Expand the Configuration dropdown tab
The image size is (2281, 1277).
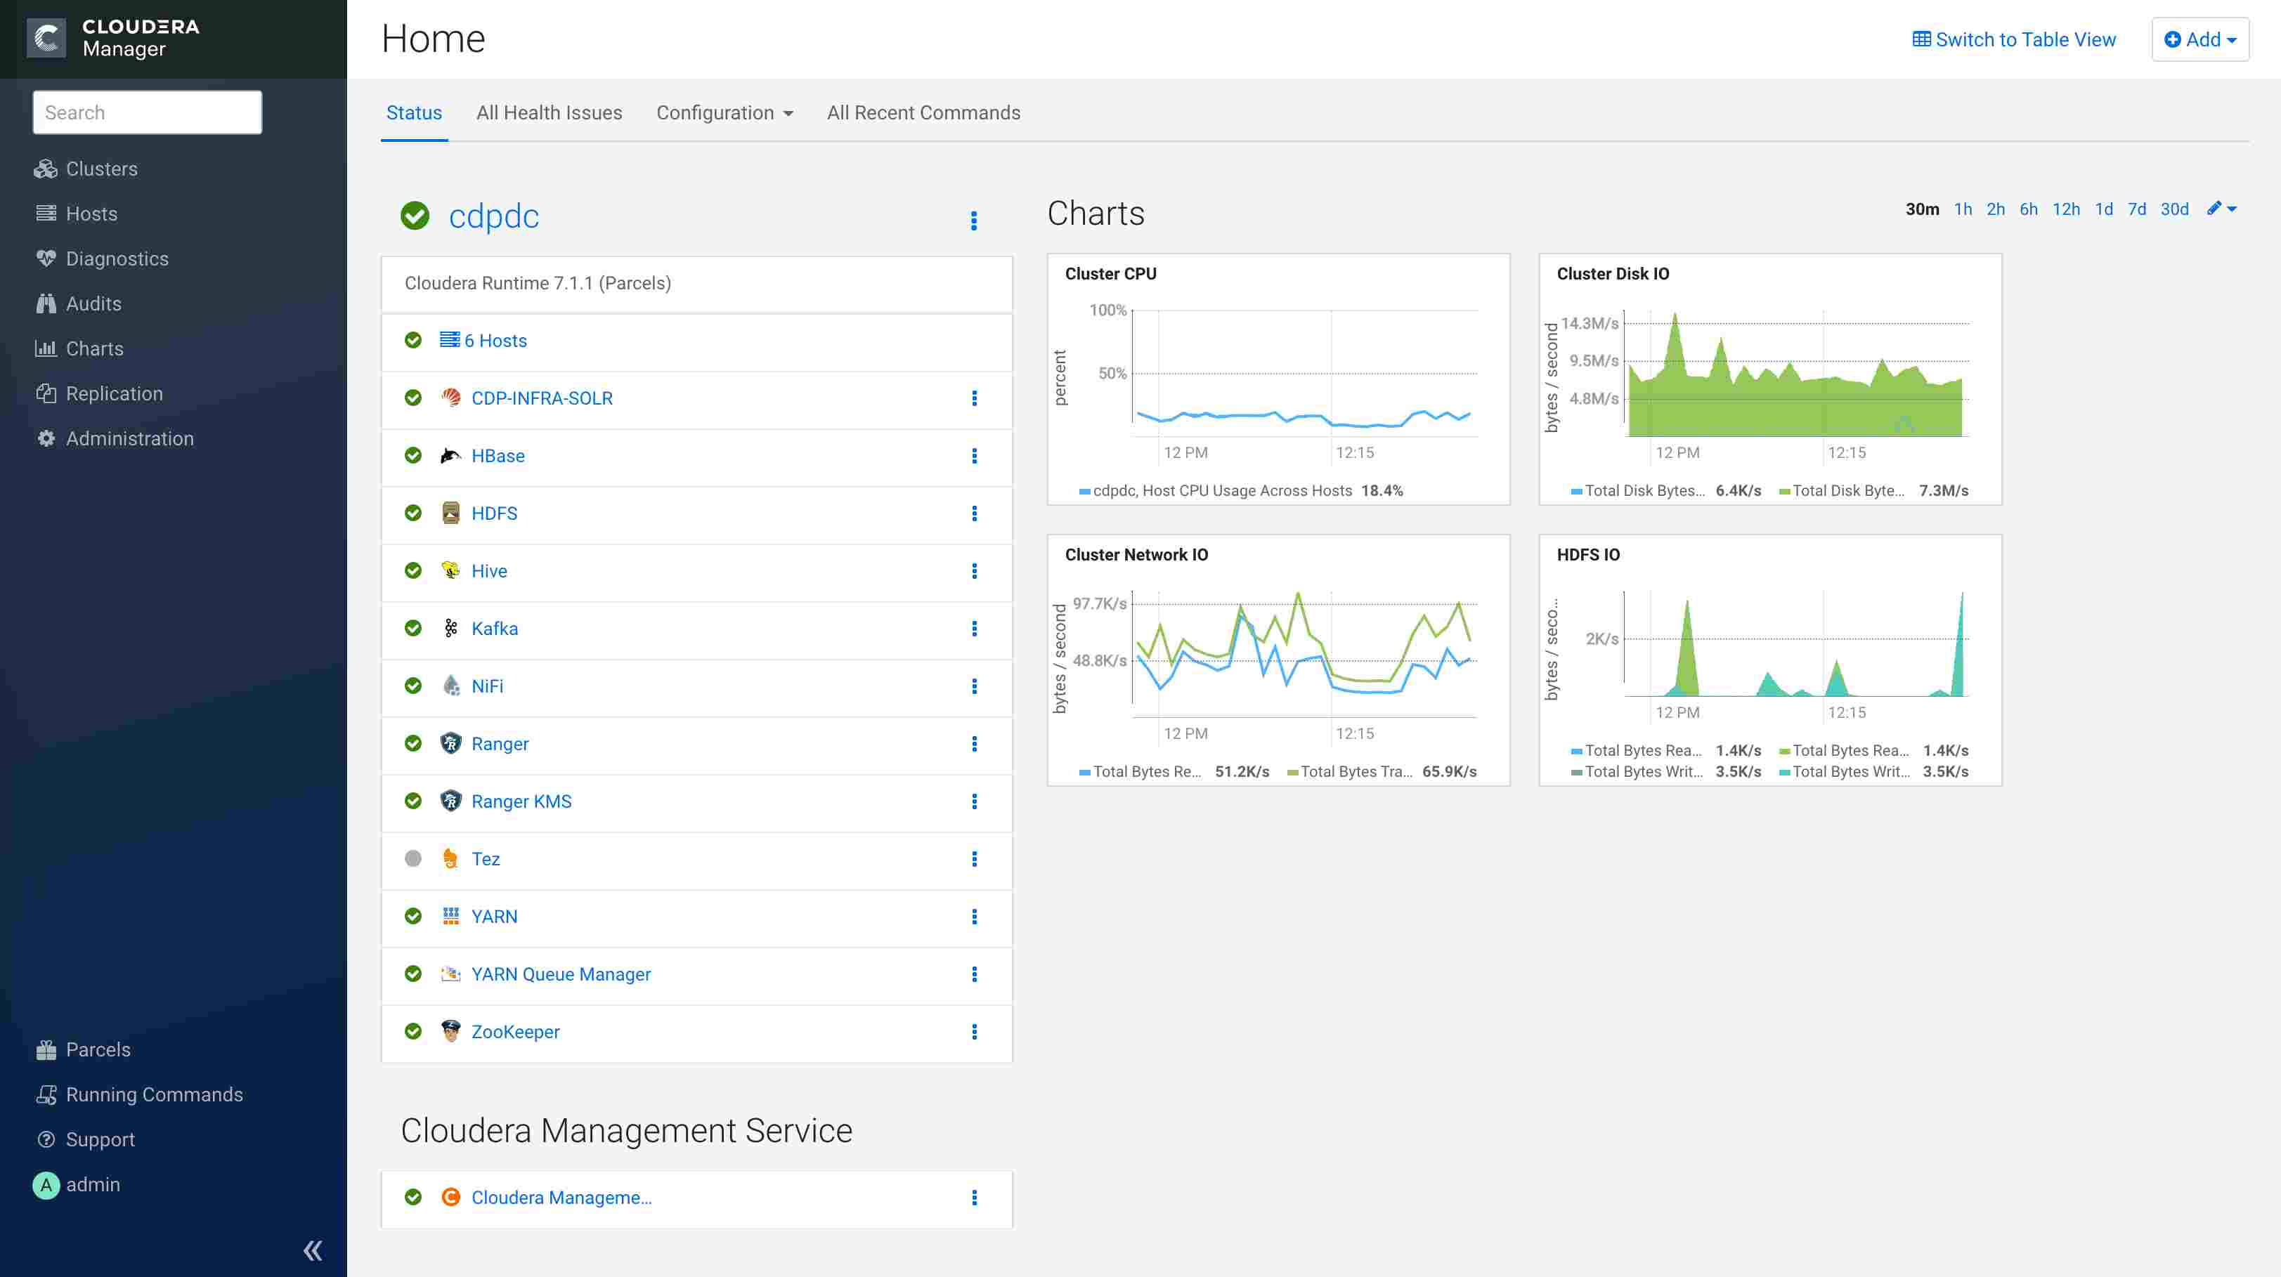click(x=723, y=112)
